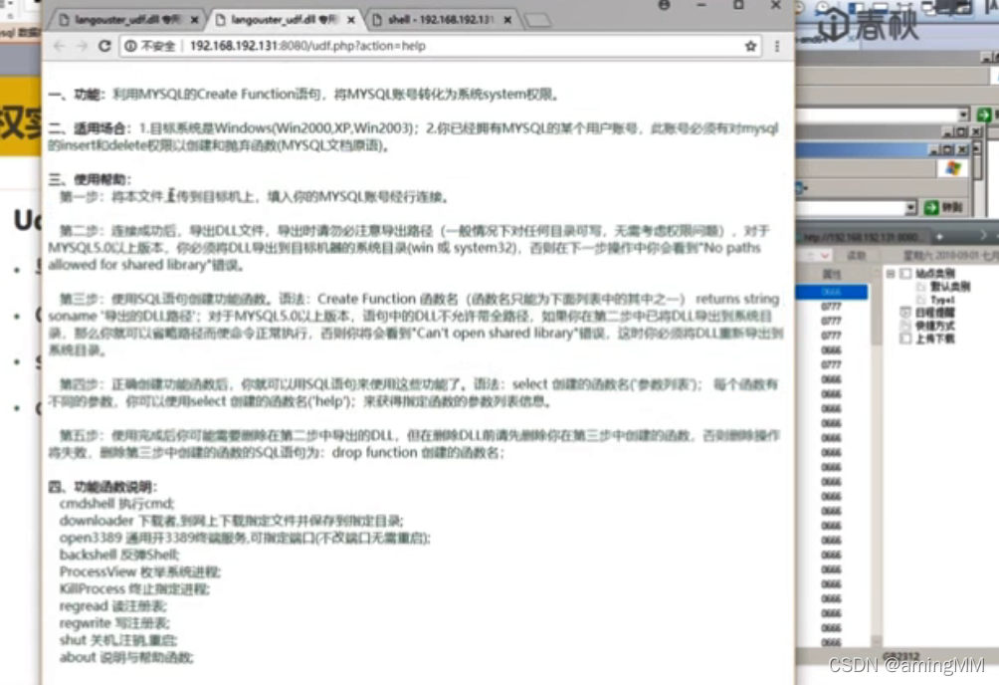Check the 站点类别 checkbox in the tree

(x=903, y=273)
